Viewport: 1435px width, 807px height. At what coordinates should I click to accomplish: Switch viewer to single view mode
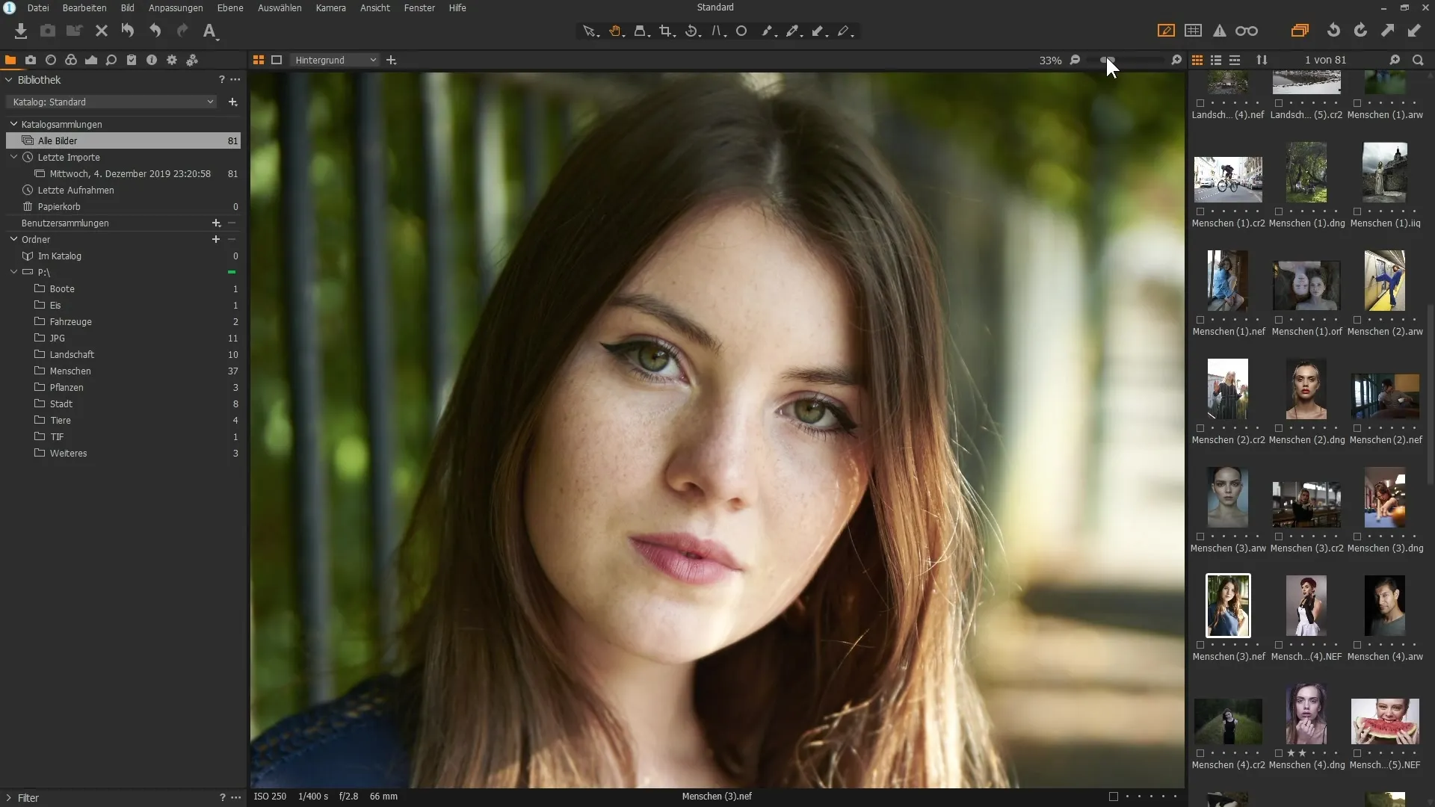[x=277, y=60]
